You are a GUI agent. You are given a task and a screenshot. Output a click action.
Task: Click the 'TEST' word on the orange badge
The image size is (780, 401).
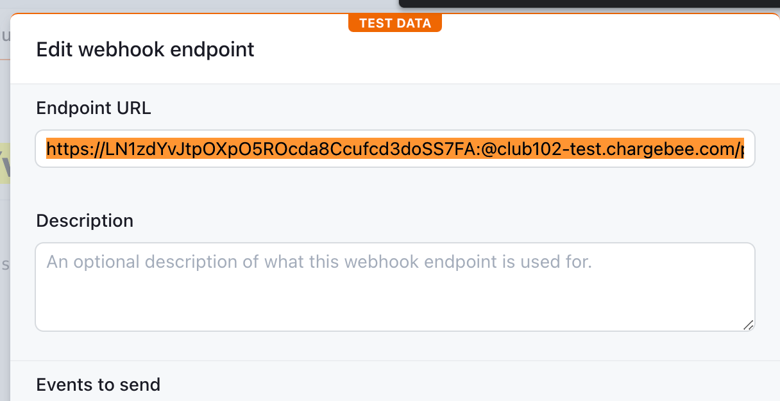coord(375,24)
